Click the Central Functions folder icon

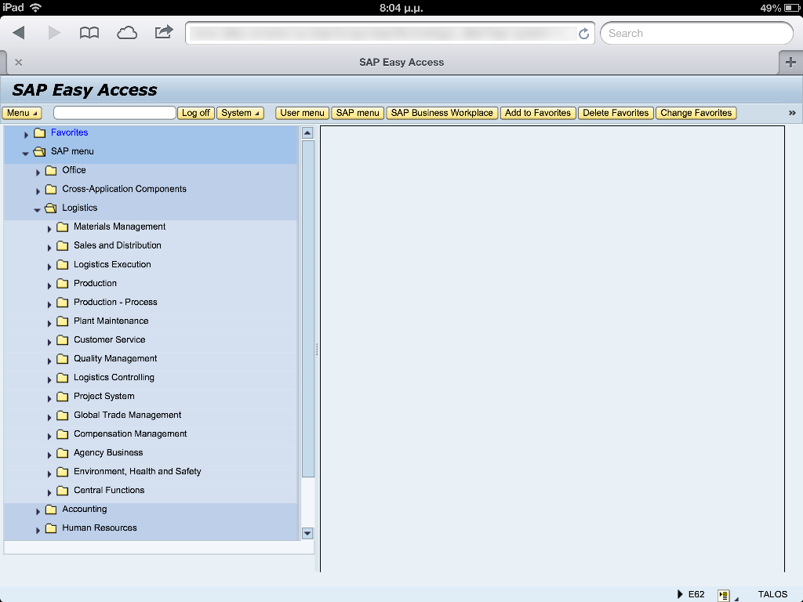(63, 491)
